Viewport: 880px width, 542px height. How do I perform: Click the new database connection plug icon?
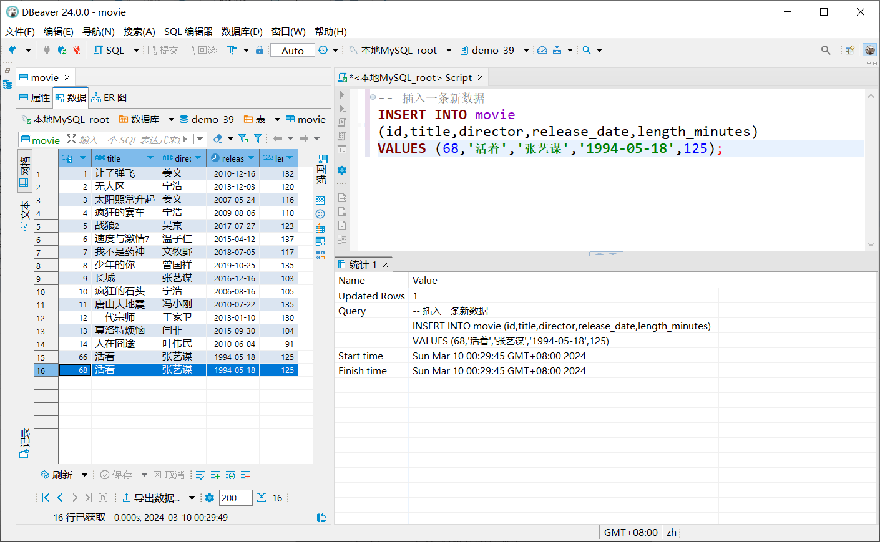pos(13,50)
